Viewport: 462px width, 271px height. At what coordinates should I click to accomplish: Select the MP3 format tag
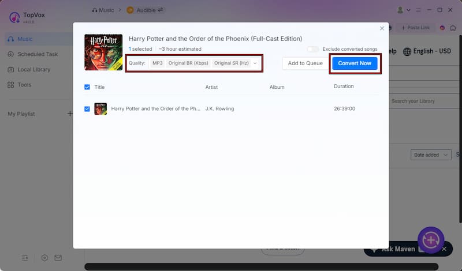[x=157, y=63]
